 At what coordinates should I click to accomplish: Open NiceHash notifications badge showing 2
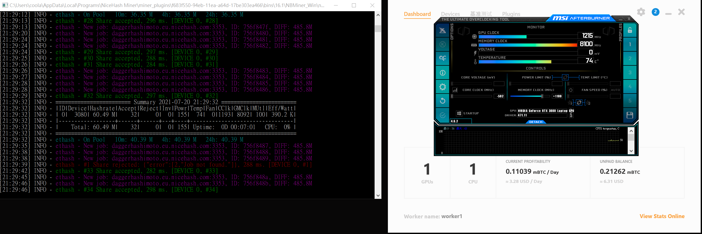pyautogui.click(x=655, y=12)
